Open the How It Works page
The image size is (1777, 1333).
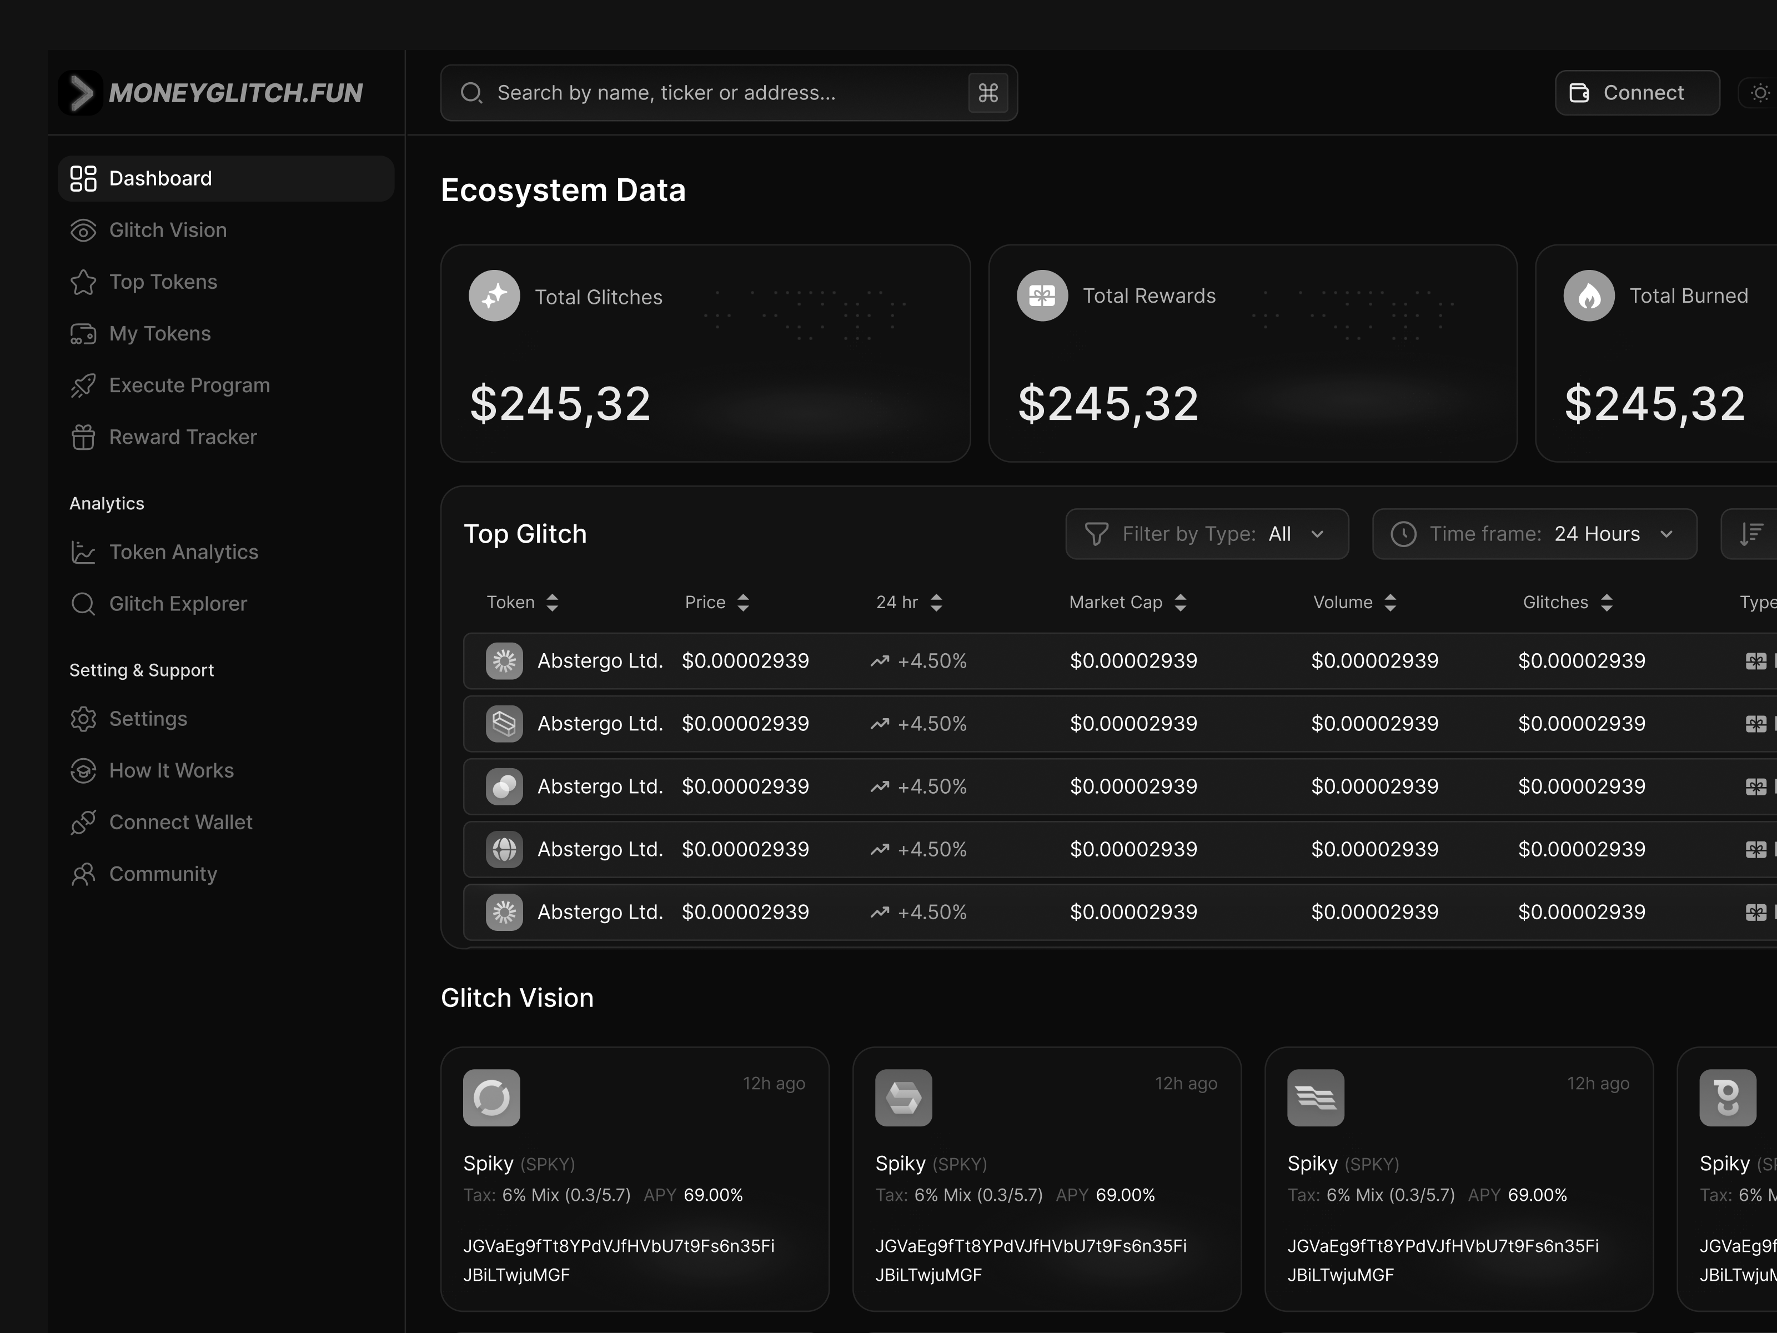point(171,770)
